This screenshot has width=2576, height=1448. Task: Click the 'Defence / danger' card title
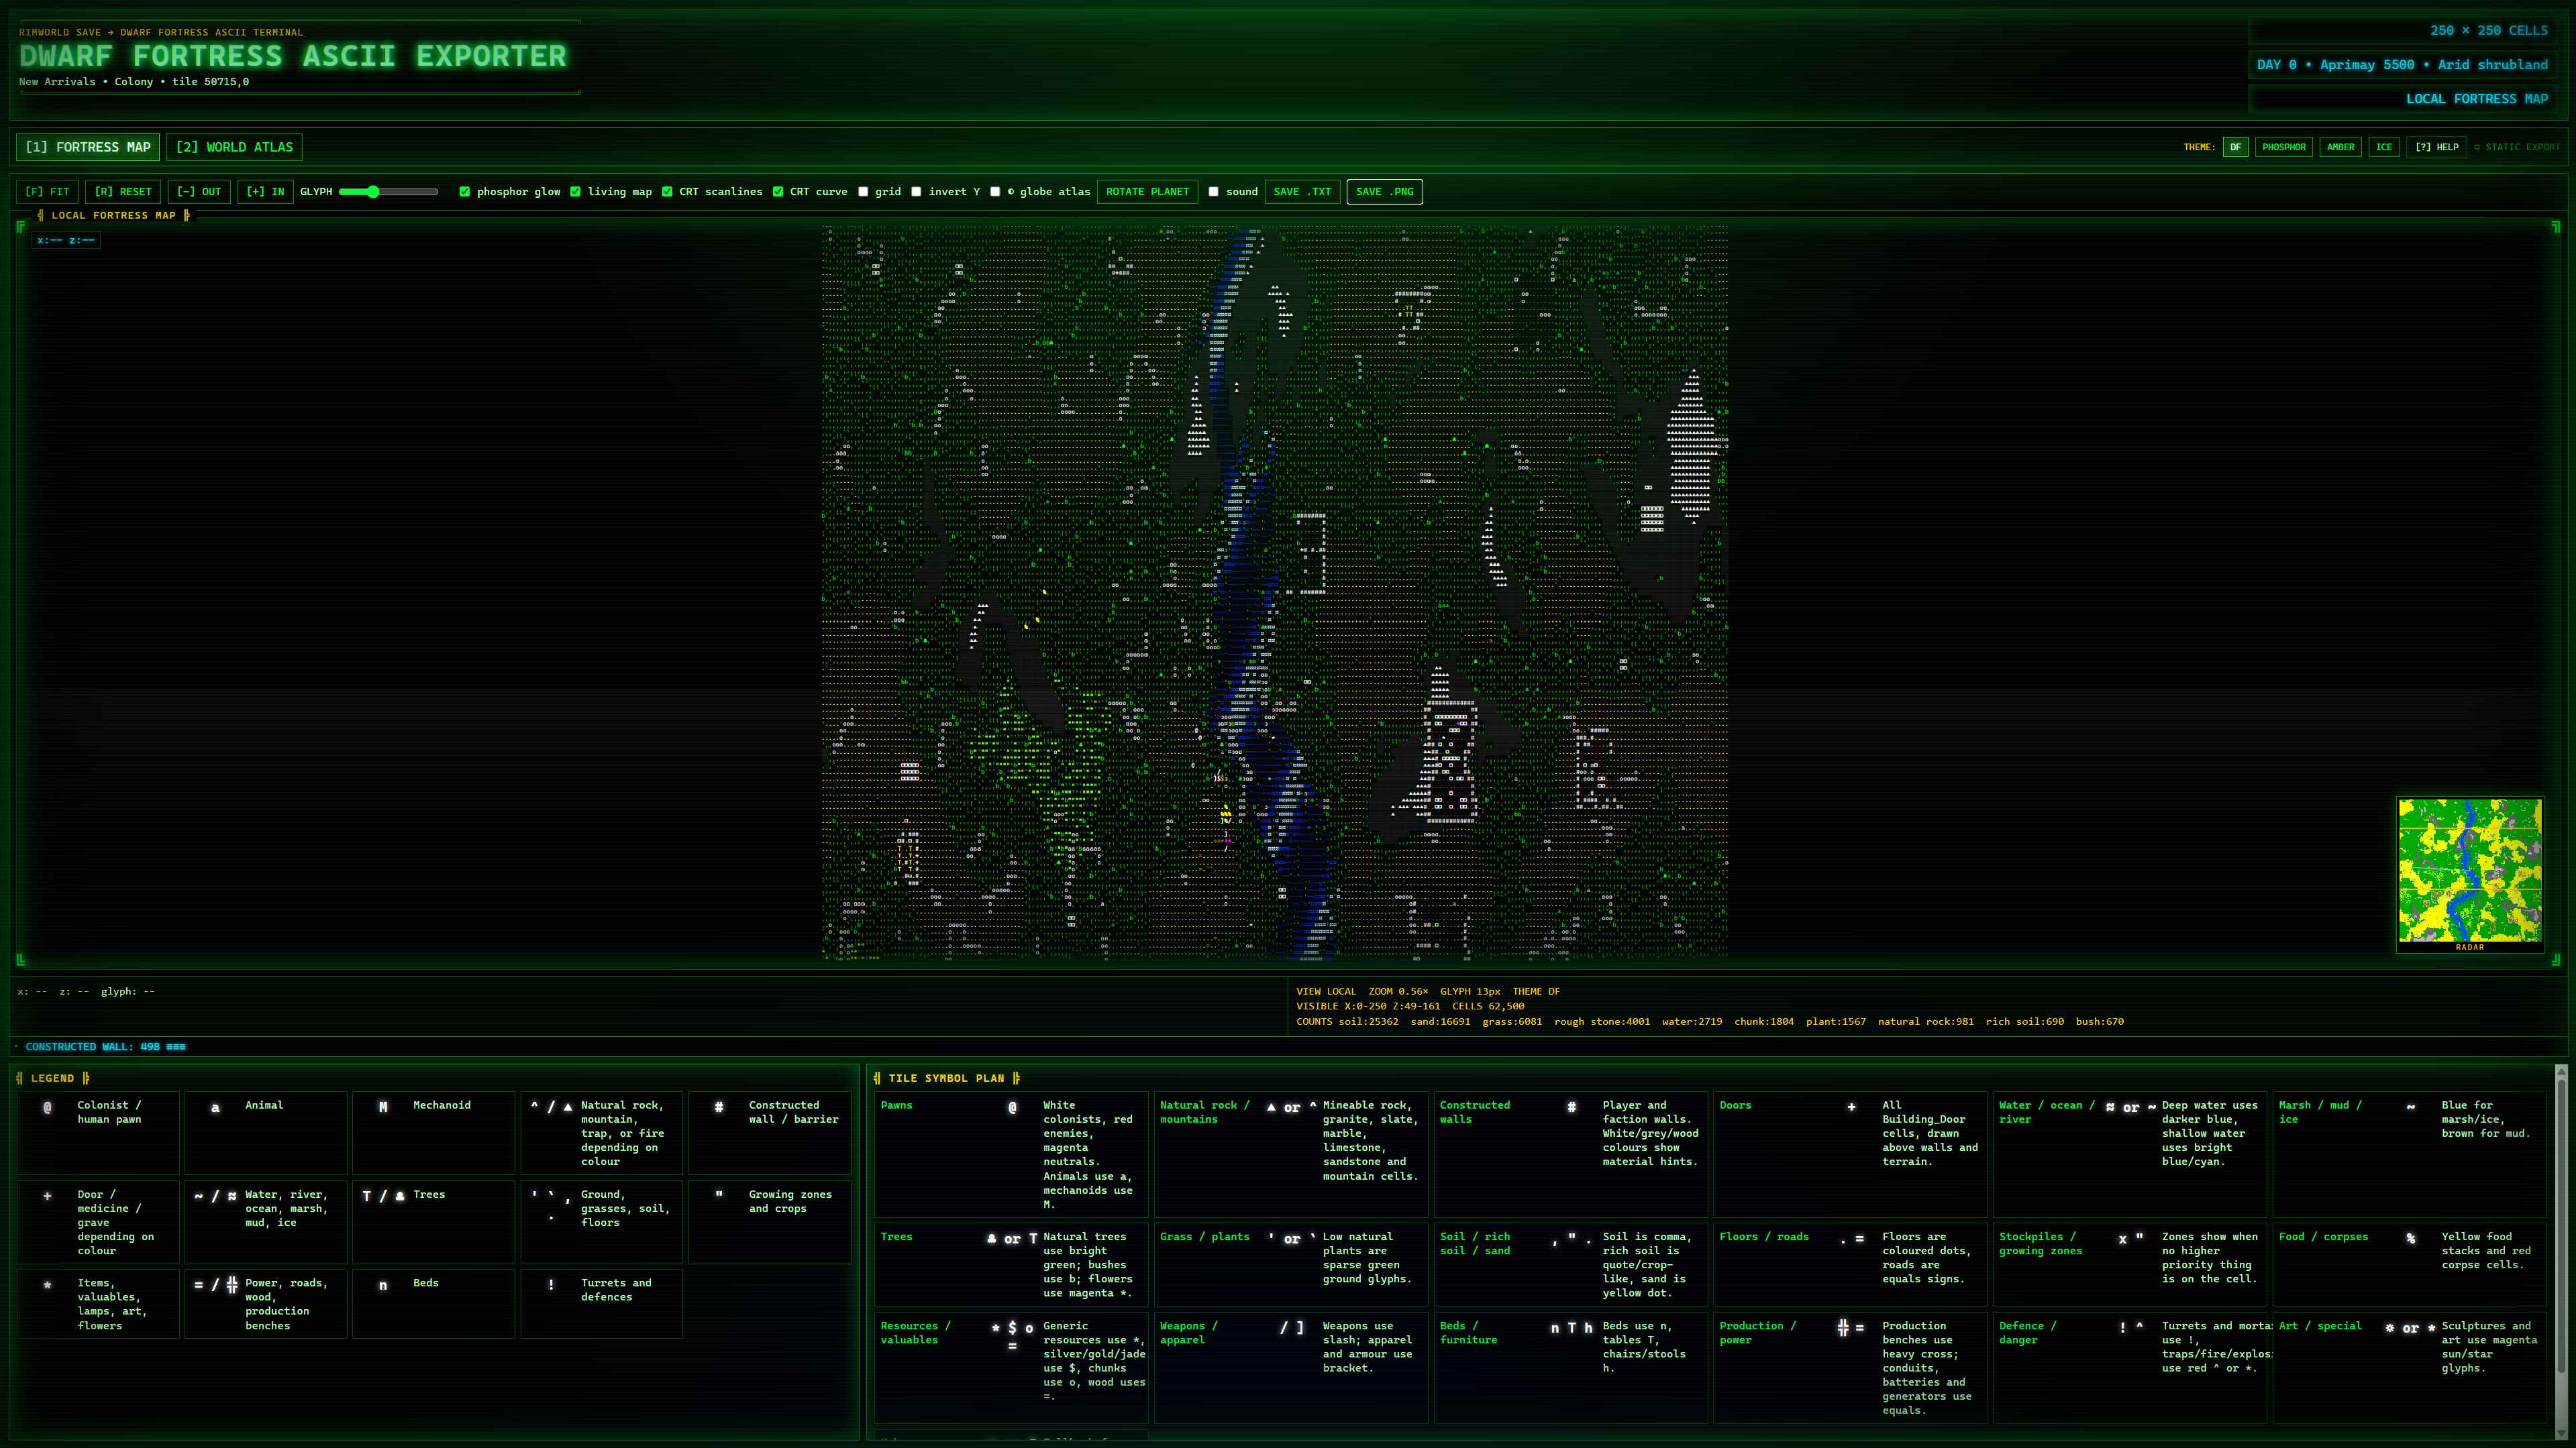click(x=2028, y=1332)
